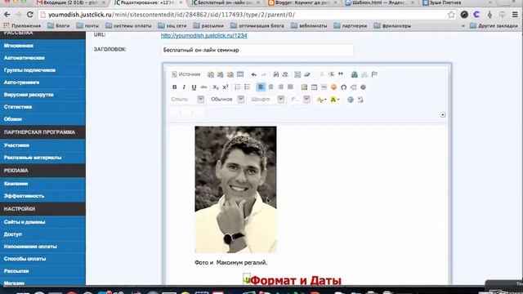The height and width of the screenshot is (294, 523).
Task: Toggle italic formatting
Action: (184, 87)
